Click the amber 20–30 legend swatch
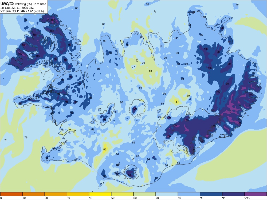This screenshot has width=267, height=200. pyautogui.click(x=56, y=194)
